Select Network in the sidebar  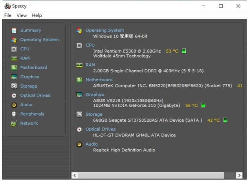pos(29,123)
